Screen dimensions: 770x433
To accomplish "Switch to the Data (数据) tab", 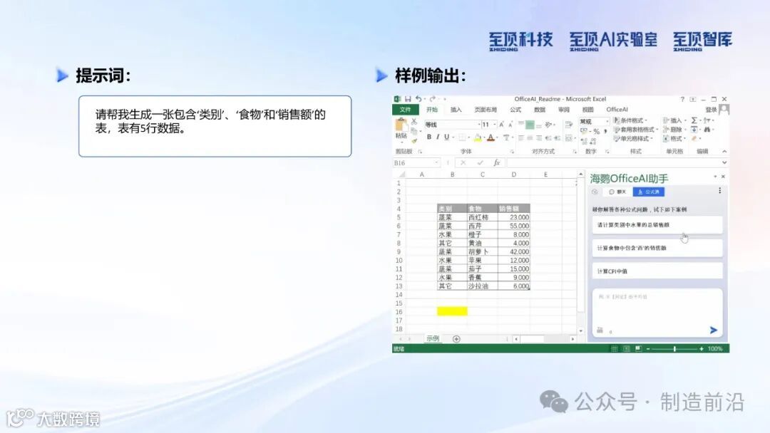I will pos(540,110).
